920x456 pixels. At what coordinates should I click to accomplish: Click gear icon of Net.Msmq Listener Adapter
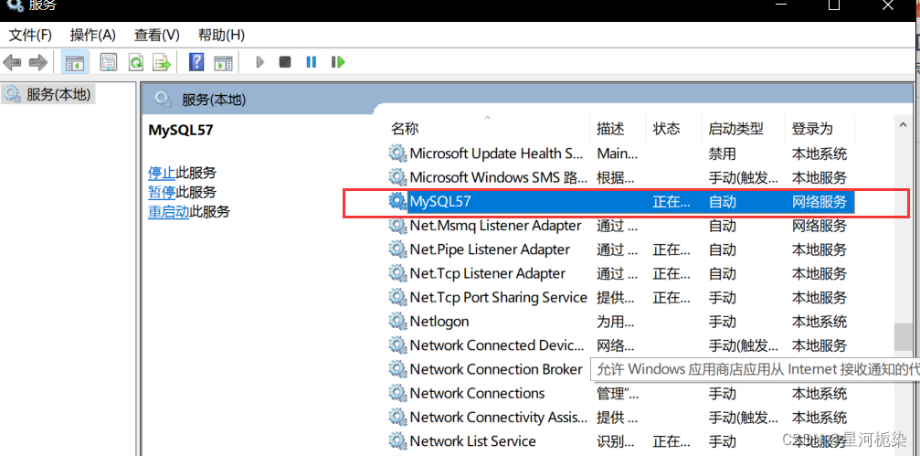(397, 226)
